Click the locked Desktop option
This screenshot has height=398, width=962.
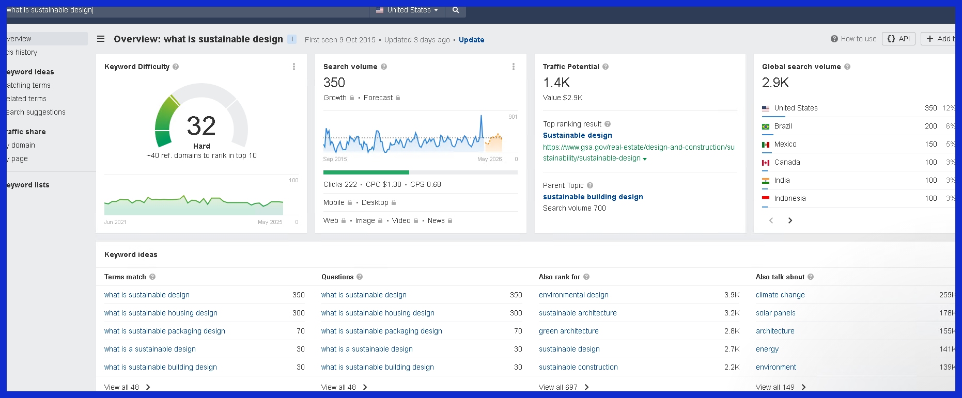tap(379, 202)
